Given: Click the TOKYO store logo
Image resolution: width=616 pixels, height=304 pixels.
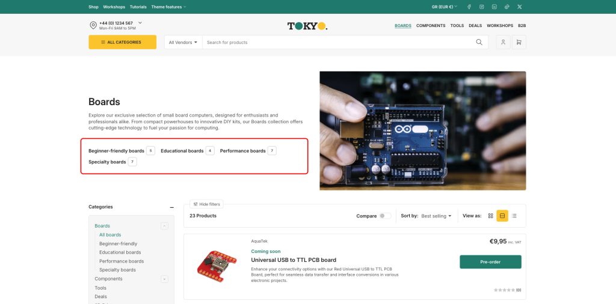Looking at the screenshot, I should click(x=307, y=26).
